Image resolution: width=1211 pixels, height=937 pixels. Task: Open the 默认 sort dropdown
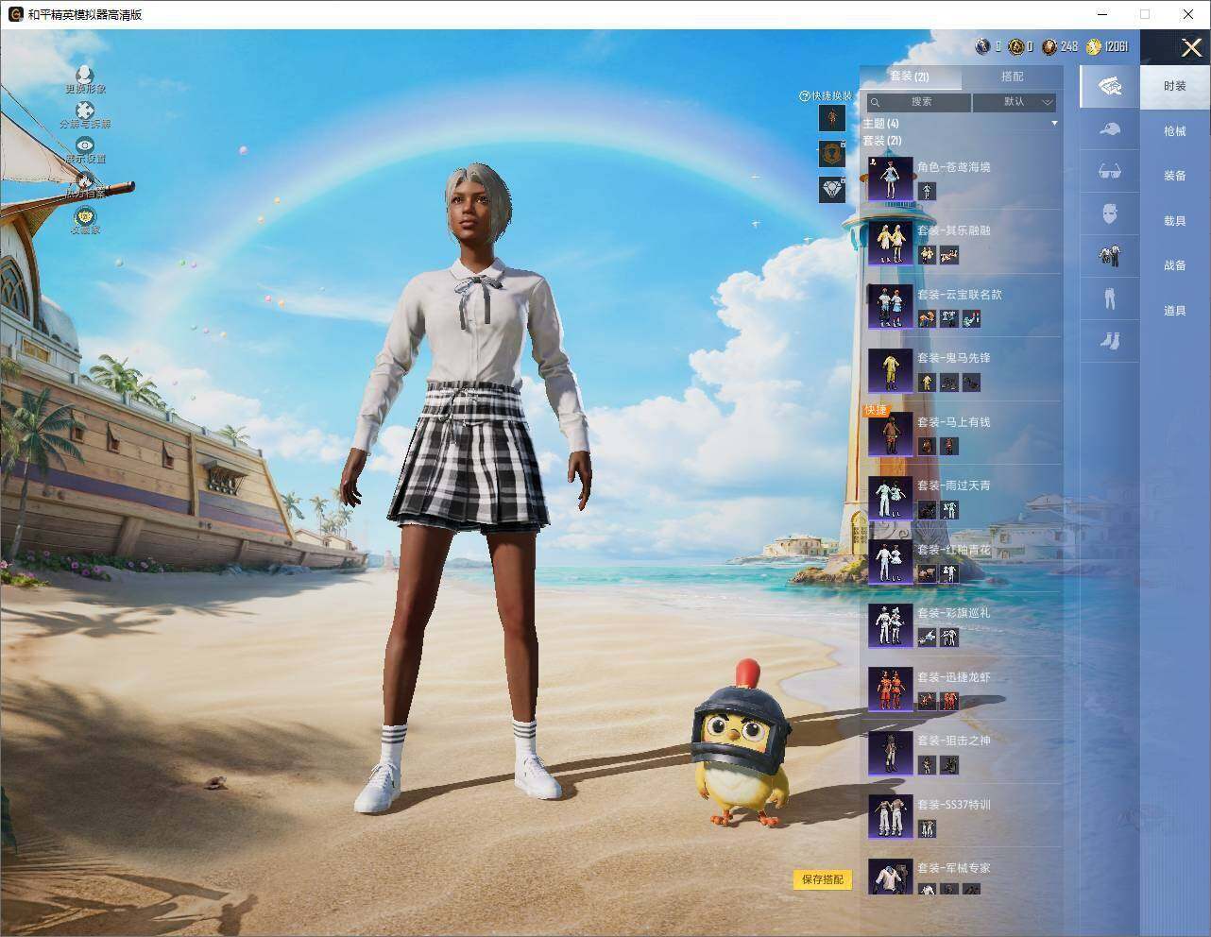[1015, 102]
